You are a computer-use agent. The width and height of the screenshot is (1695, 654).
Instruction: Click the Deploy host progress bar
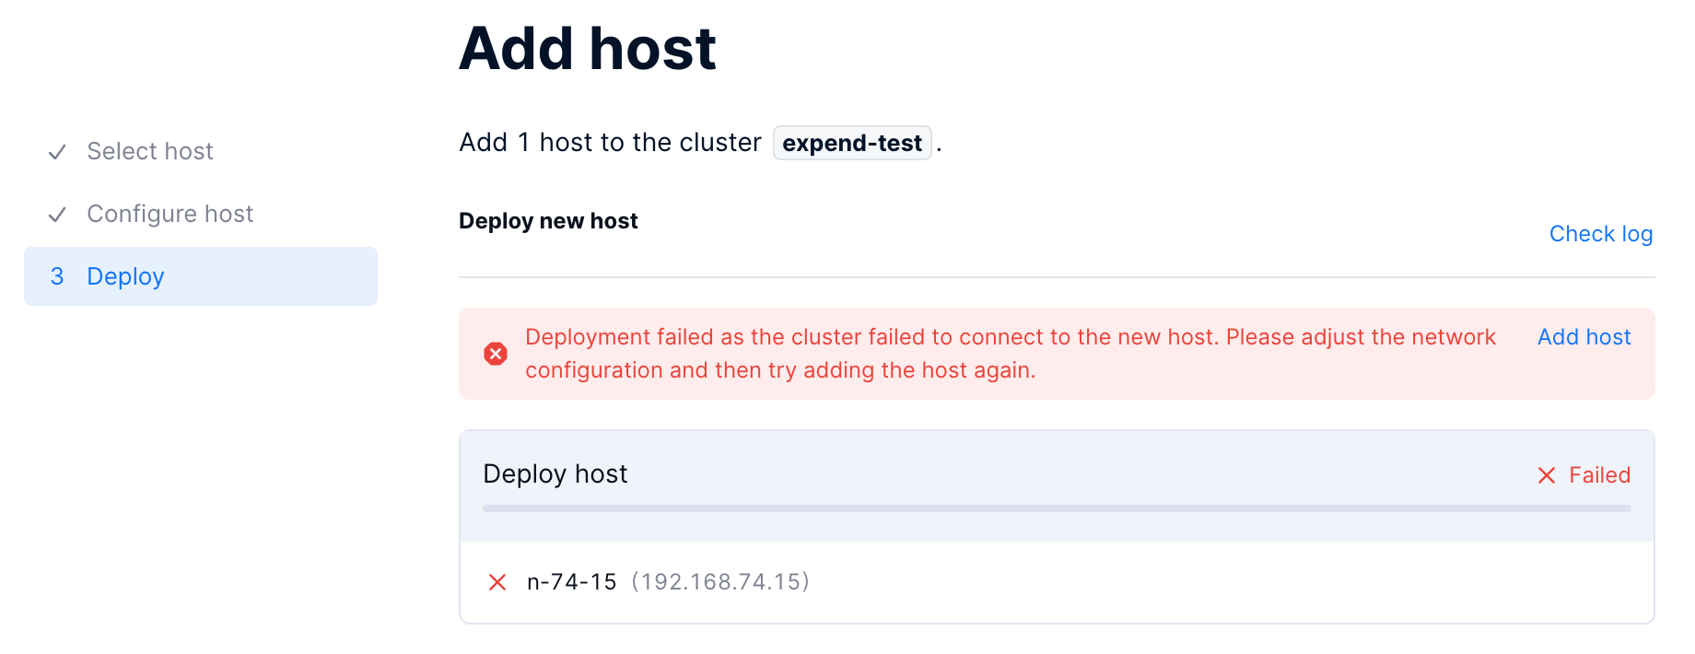pos(1056,508)
